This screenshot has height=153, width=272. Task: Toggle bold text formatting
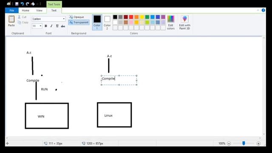tap(46, 26)
